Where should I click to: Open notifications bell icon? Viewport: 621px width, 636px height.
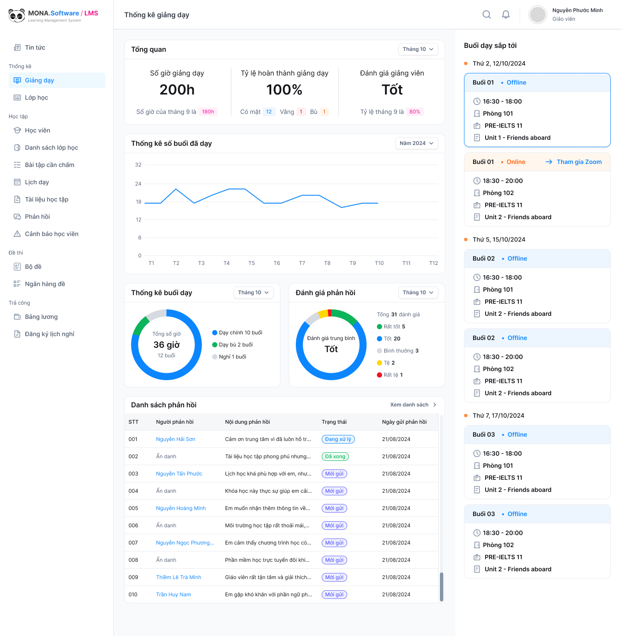[506, 15]
